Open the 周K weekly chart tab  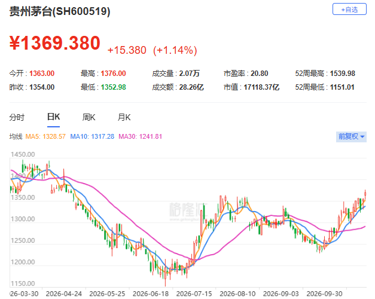[x=89, y=117]
